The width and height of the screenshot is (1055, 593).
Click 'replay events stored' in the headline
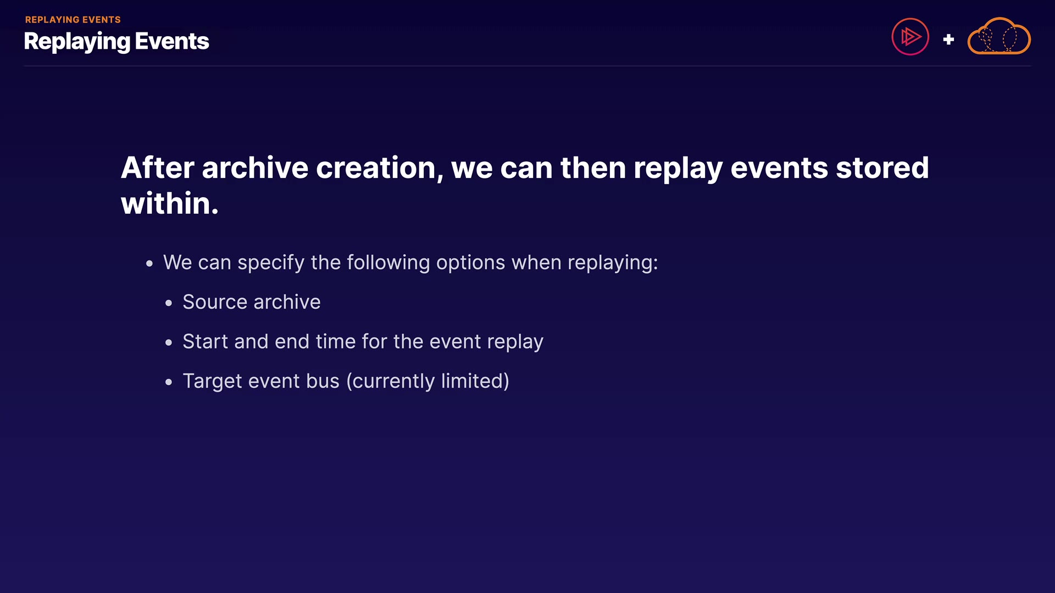[x=780, y=167]
